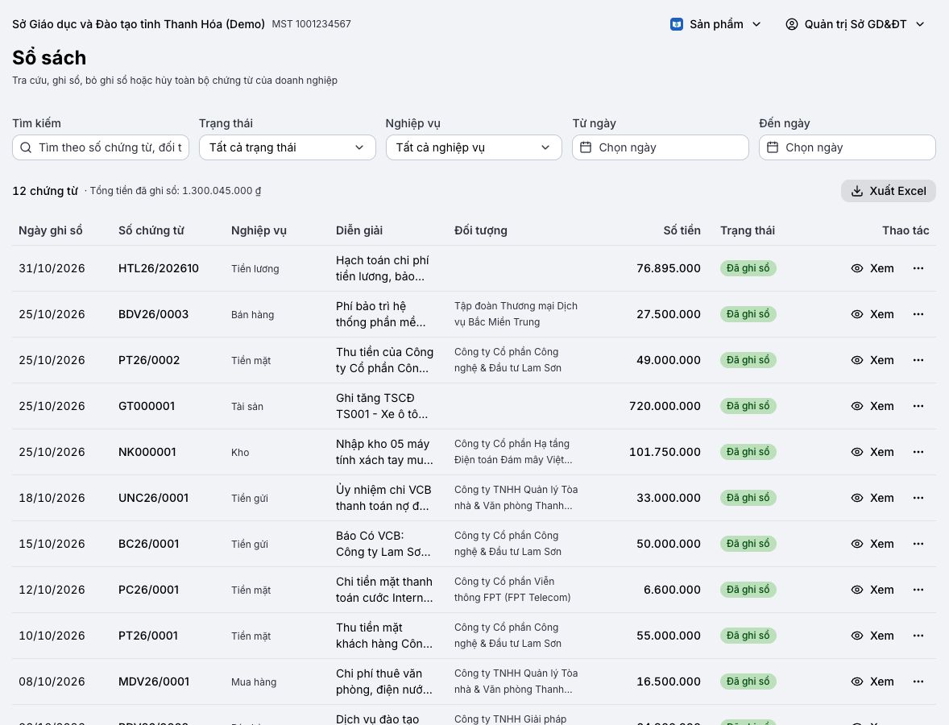Open more actions for HTL26/202610 row
The width and height of the screenshot is (949, 725).
click(x=918, y=268)
